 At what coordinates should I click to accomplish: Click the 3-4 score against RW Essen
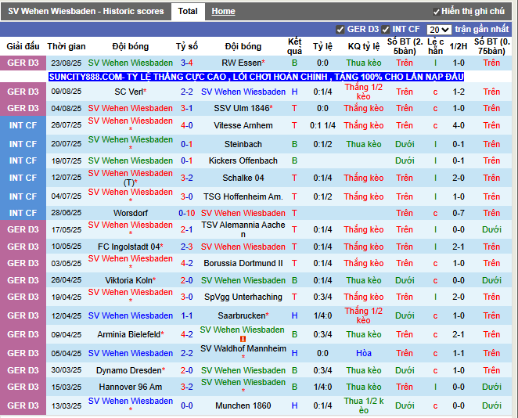point(187,63)
